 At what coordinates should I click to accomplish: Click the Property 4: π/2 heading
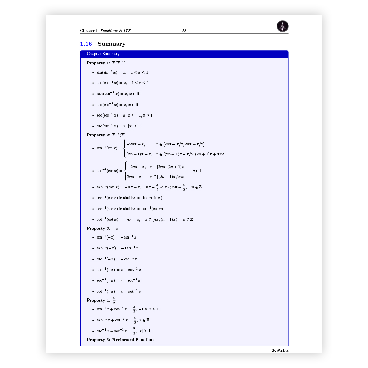coord(101,300)
